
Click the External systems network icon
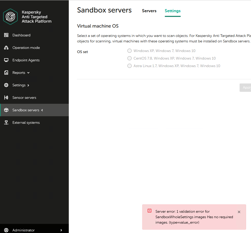click(6, 122)
